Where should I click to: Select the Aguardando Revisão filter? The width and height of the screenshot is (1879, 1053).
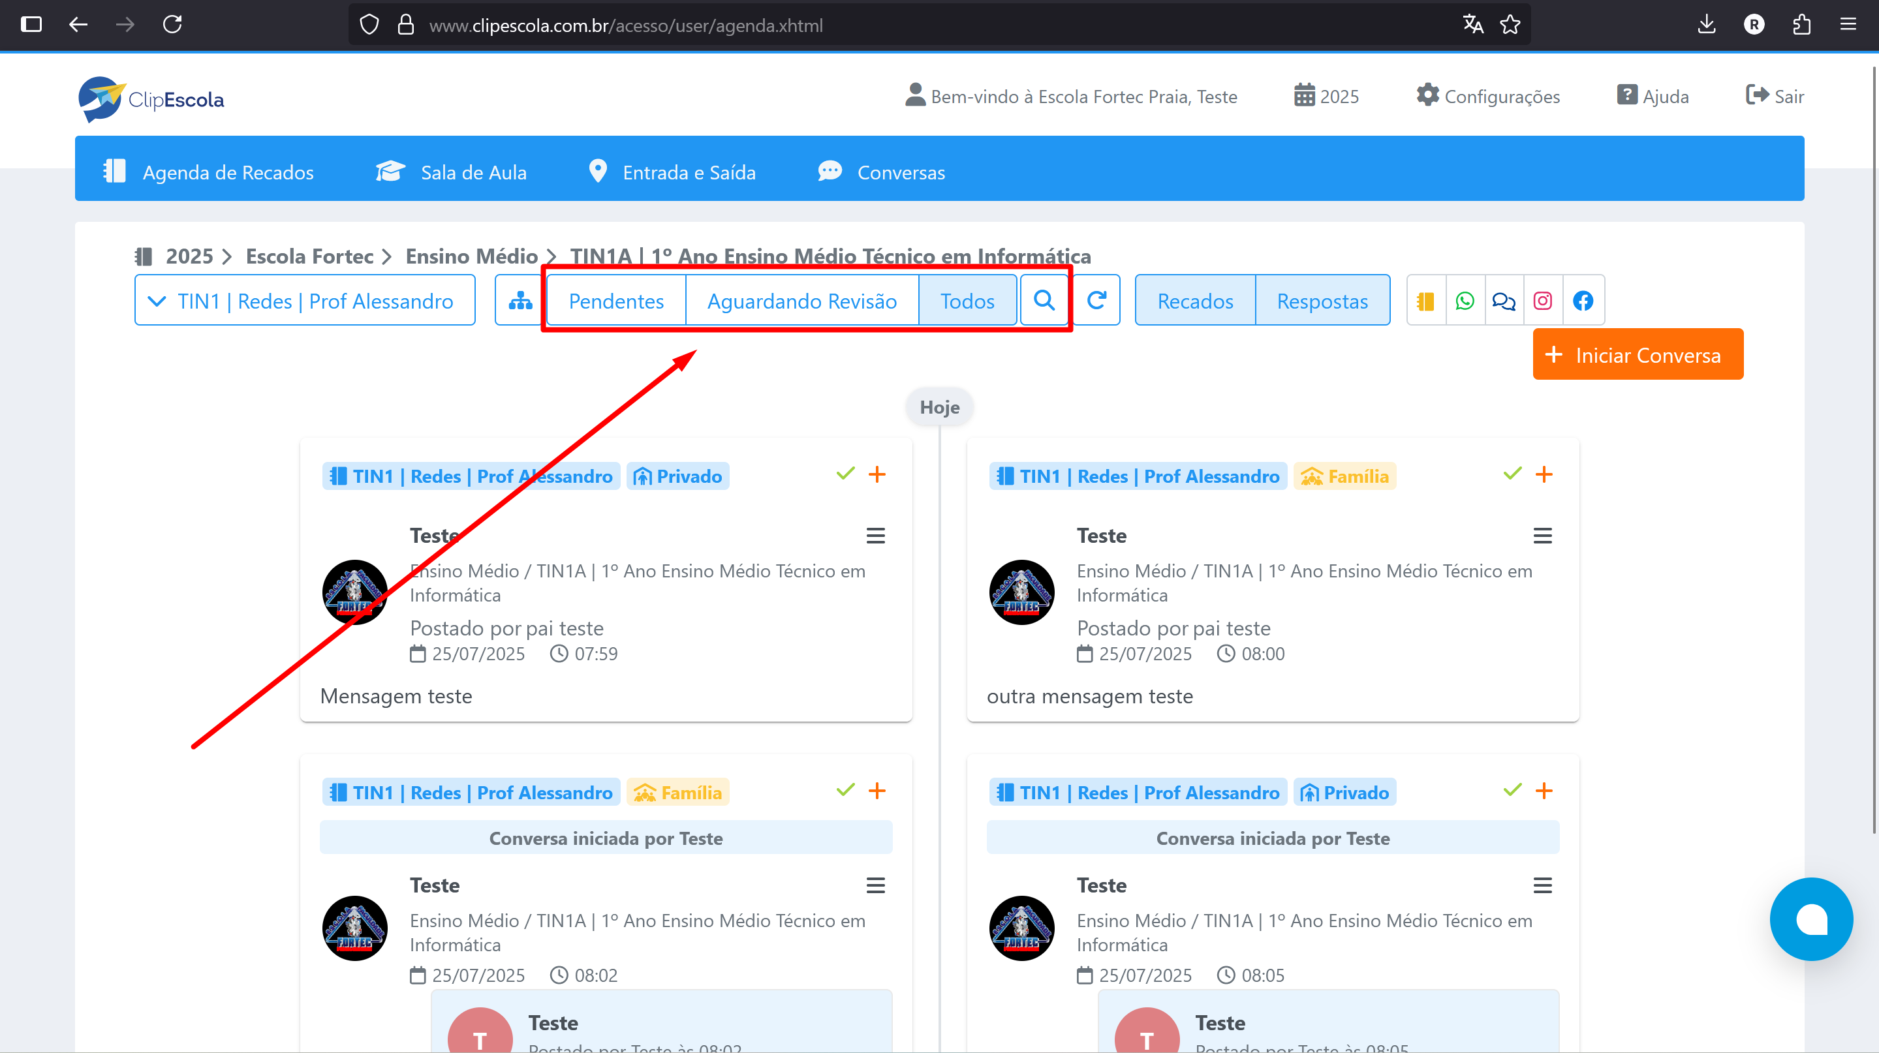(801, 301)
